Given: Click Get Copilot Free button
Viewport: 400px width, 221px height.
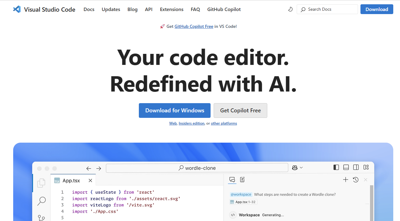Looking at the screenshot, I should (240, 110).
